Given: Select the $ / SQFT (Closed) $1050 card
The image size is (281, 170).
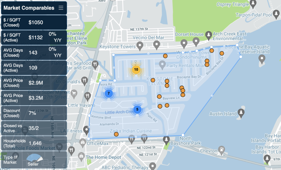Looking at the screenshot, I should click(34, 22).
